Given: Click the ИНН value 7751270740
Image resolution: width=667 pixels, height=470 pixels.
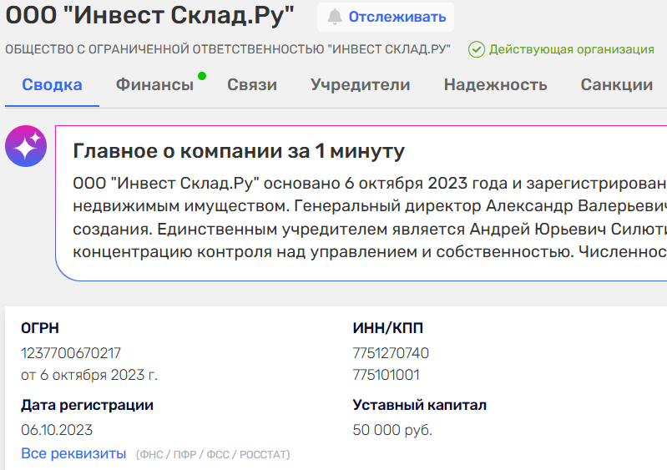Looking at the screenshot, I should 391,353.
